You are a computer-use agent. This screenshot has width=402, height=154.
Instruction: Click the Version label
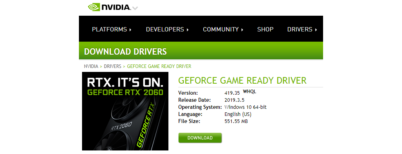(x=188, y=93)
